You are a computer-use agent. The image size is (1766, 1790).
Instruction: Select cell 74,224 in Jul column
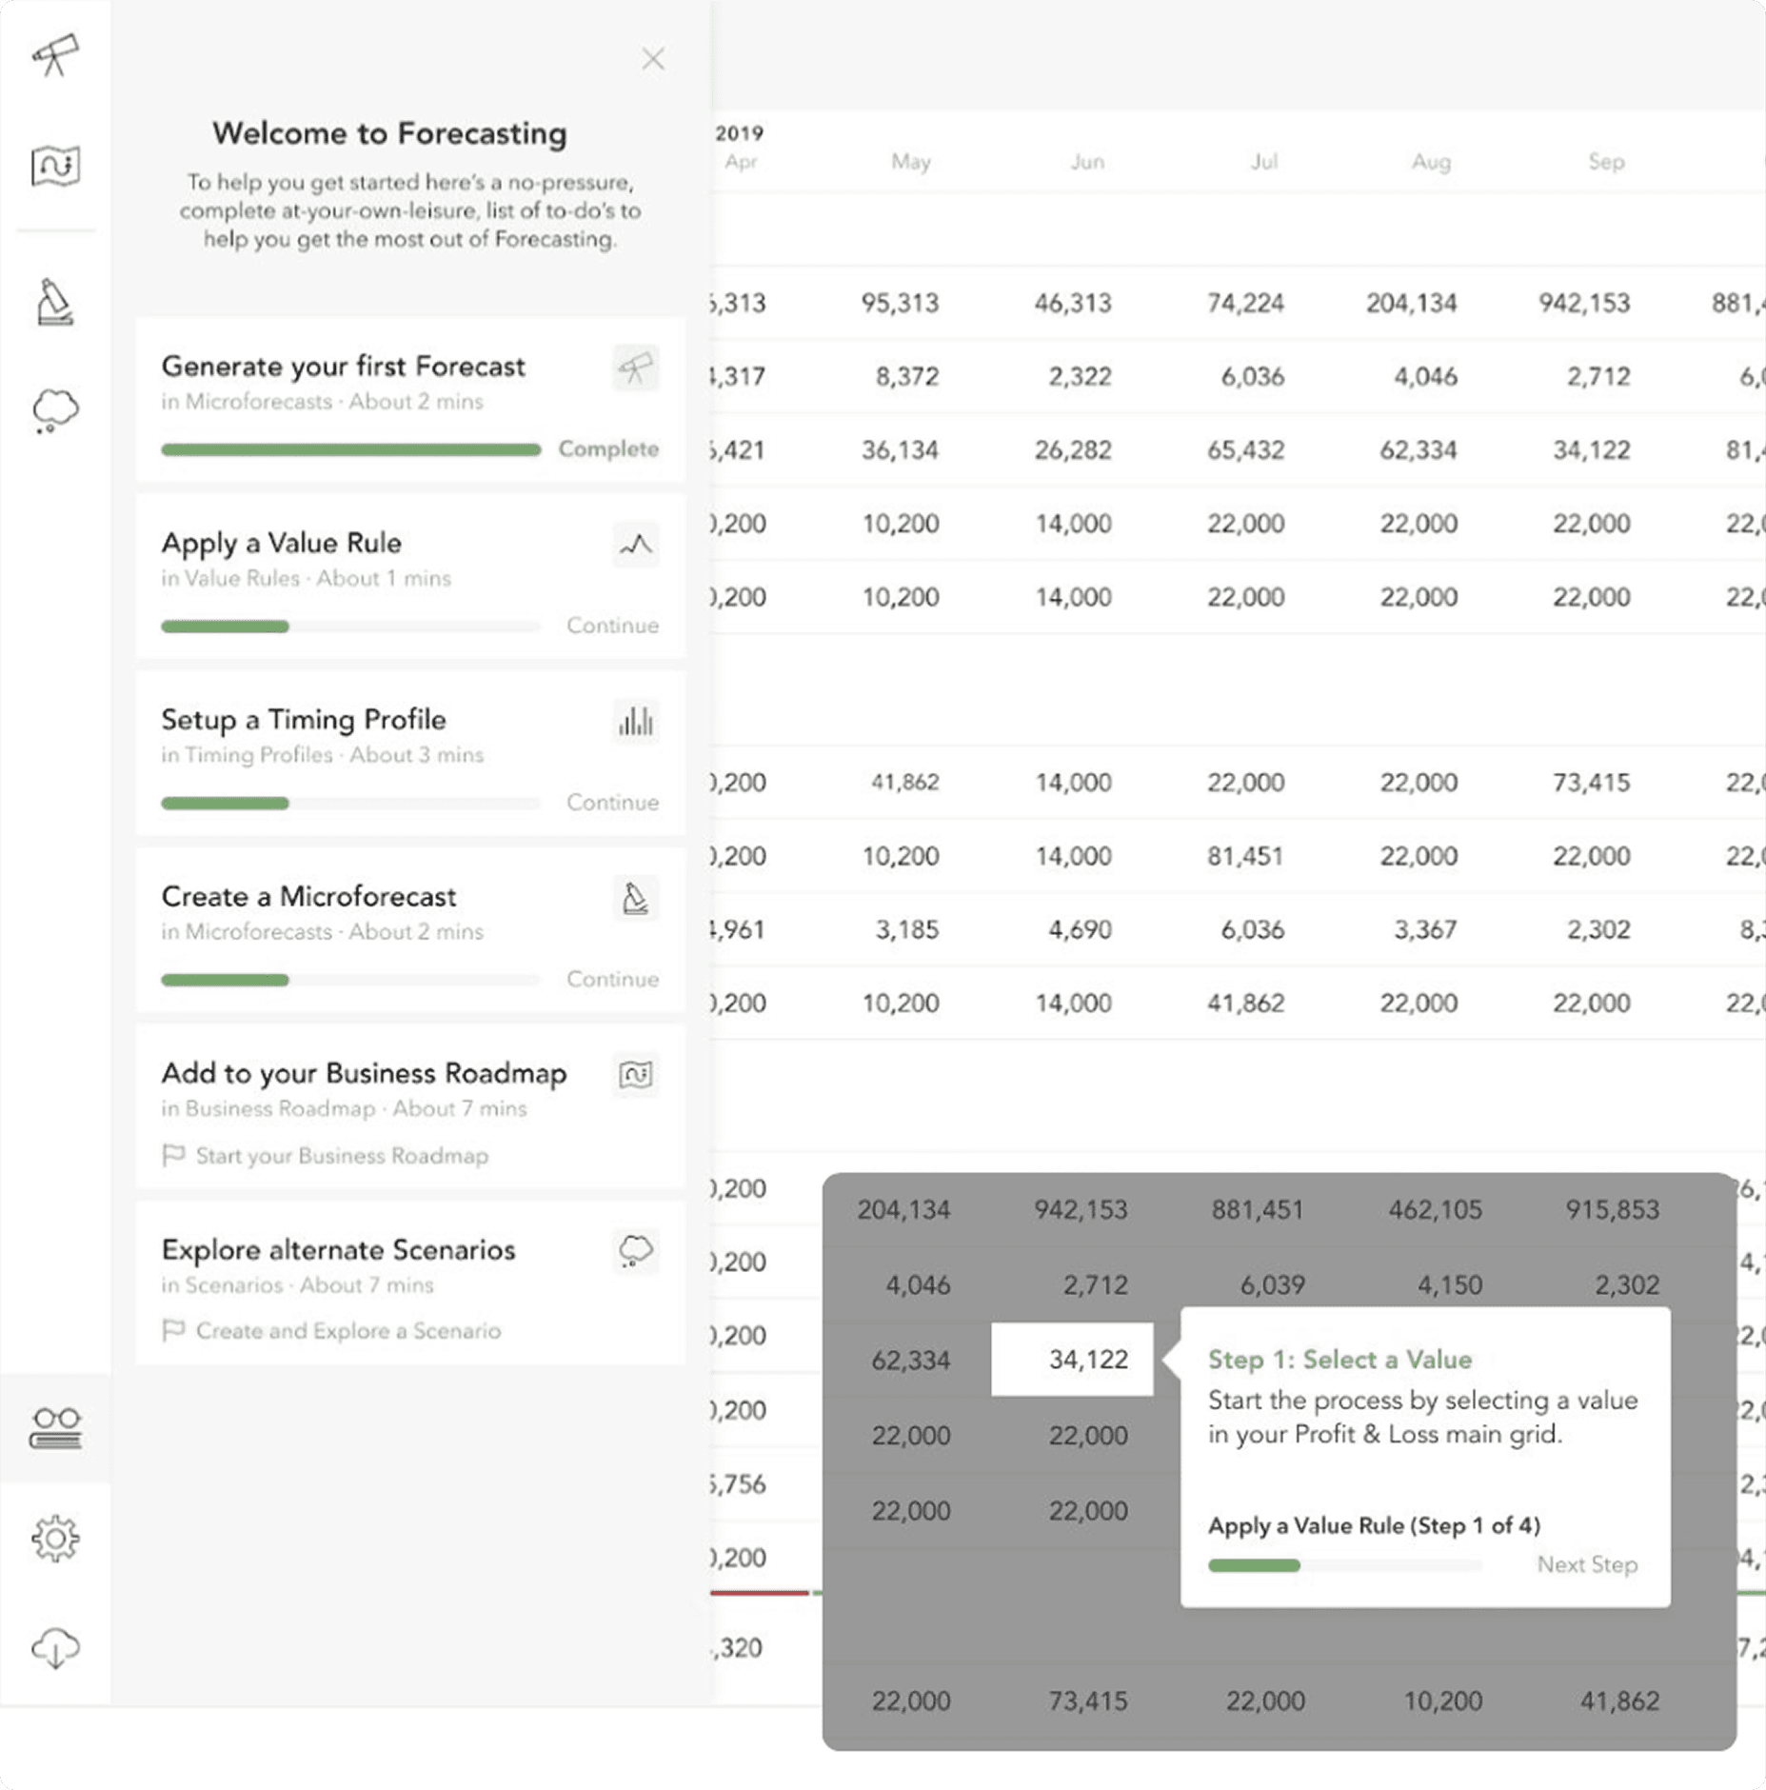point(1245,303)
